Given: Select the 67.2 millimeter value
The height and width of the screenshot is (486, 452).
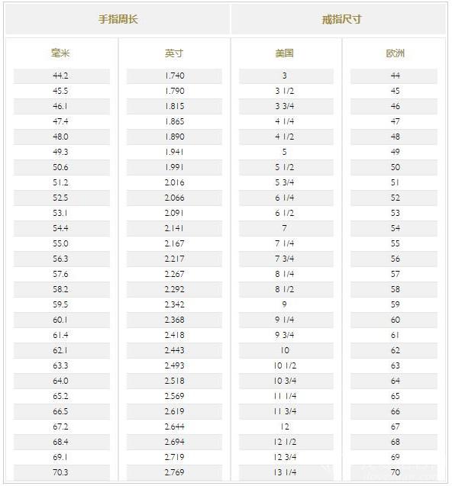Looking at the screenshot, I should pyautogui.click(x=60, y=426).
